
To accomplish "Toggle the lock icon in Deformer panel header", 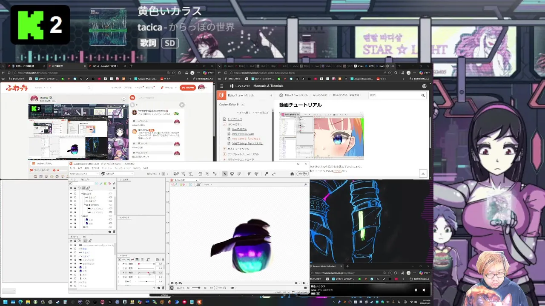I will [x=75, y=241].
